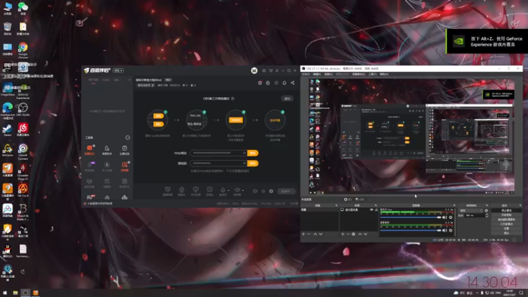528x297 pixels.
Task: Copy the stream key with orange button
Action: 253,163
